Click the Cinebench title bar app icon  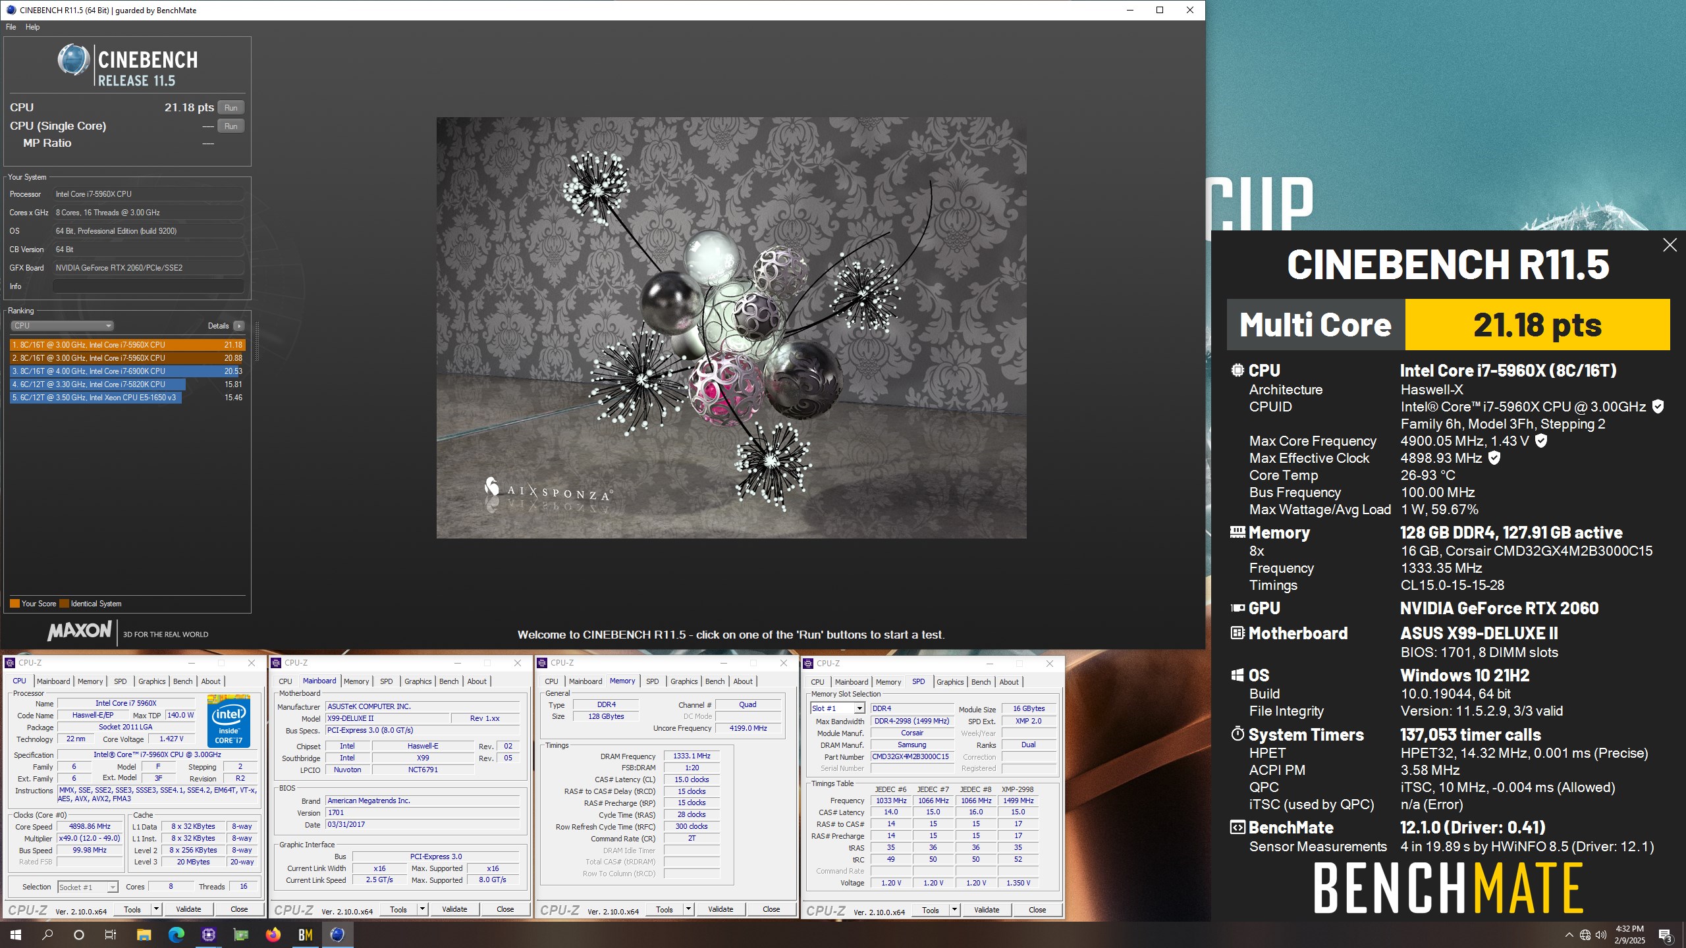11,10
